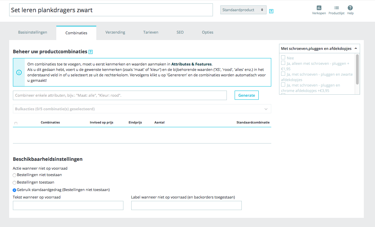Switch to the SEO tab
This screenshot has height=227, width=375.
180,32
